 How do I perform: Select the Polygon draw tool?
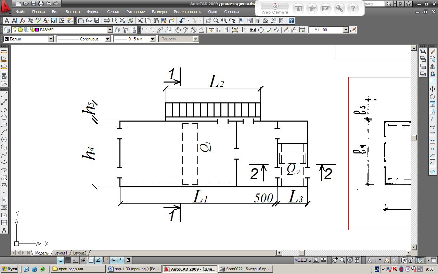(x=4, y=117)
